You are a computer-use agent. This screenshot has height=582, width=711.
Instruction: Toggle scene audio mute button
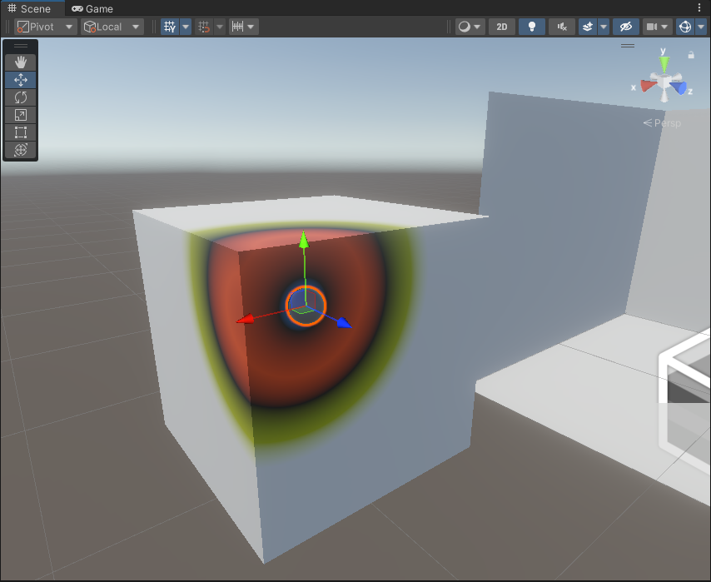(562, 27)
